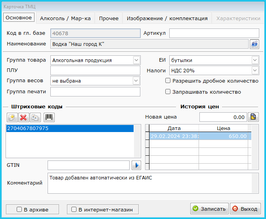Expand the Группа весов dropdown
Viewport: 266px width, 219px height.
tap(136, 81)
